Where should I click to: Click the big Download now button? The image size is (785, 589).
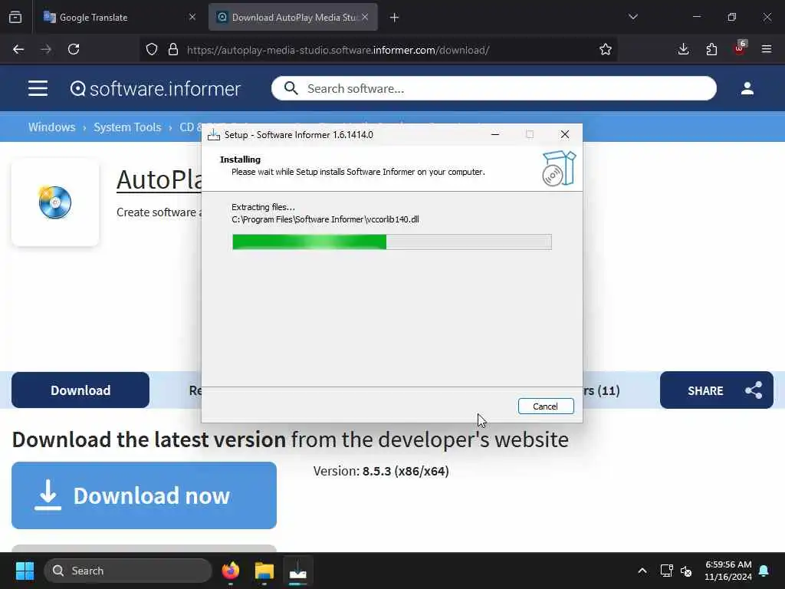144,495
